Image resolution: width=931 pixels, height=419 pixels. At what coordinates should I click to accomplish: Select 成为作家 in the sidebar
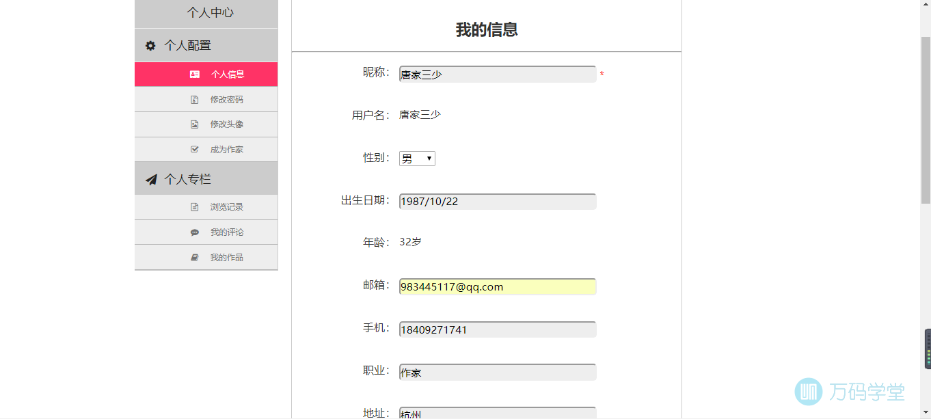click(x=226, y=150)
